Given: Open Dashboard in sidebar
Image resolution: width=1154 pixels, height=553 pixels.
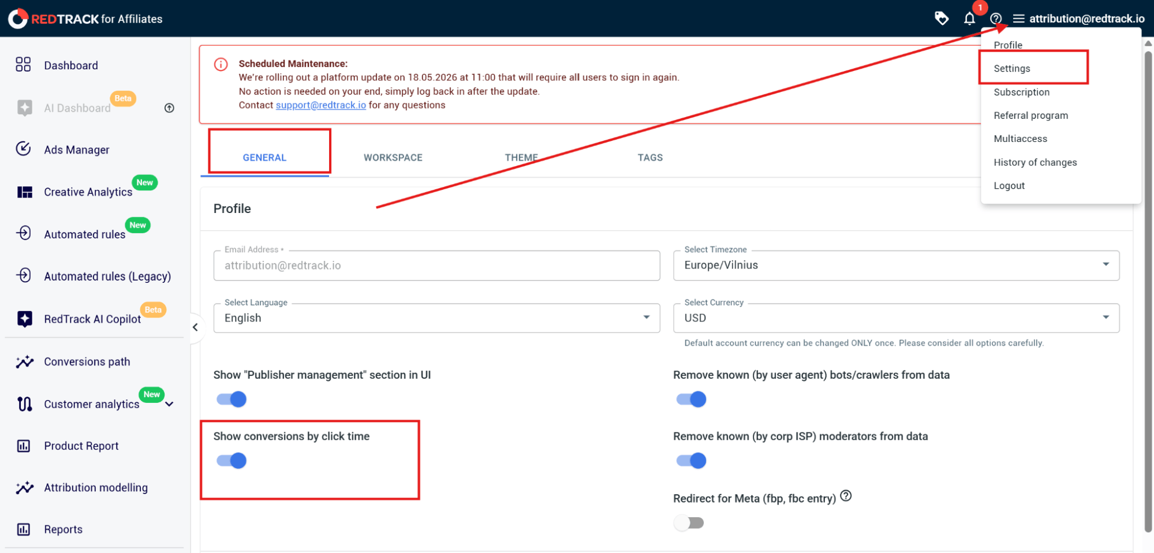Looking at the screenshot, I should point(71,65).
